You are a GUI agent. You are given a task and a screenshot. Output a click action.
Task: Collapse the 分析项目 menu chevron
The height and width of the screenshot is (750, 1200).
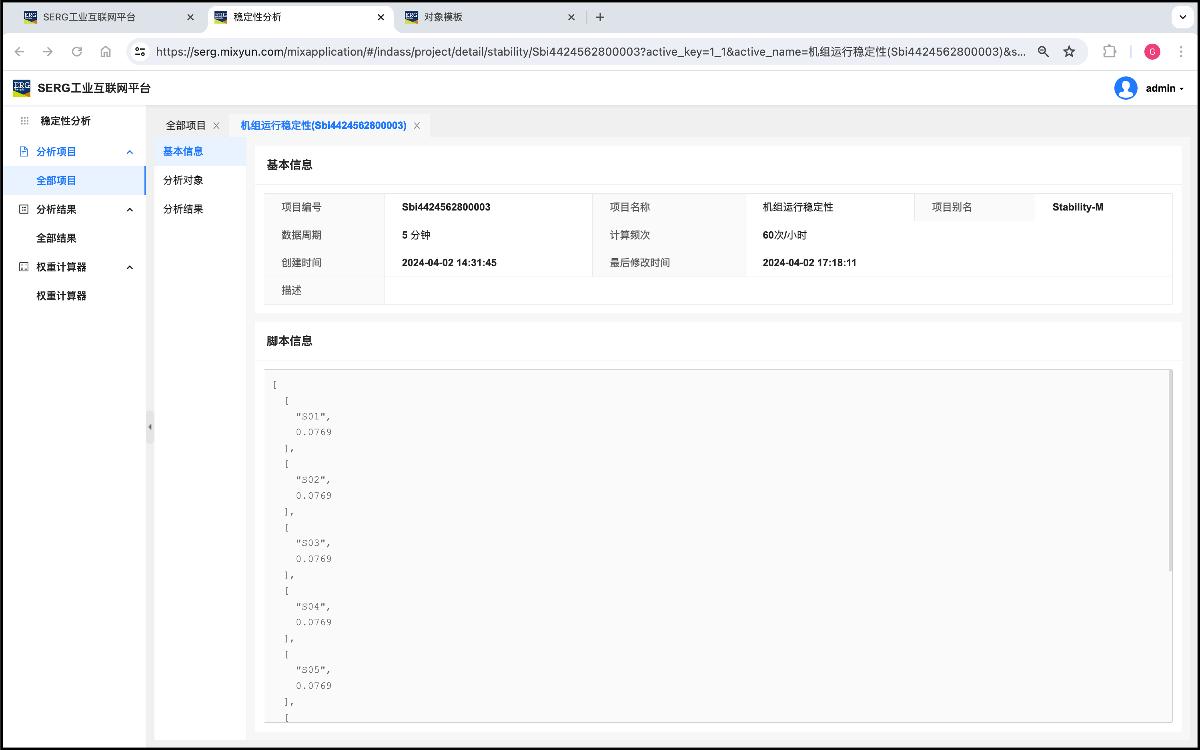coord(130,152)
